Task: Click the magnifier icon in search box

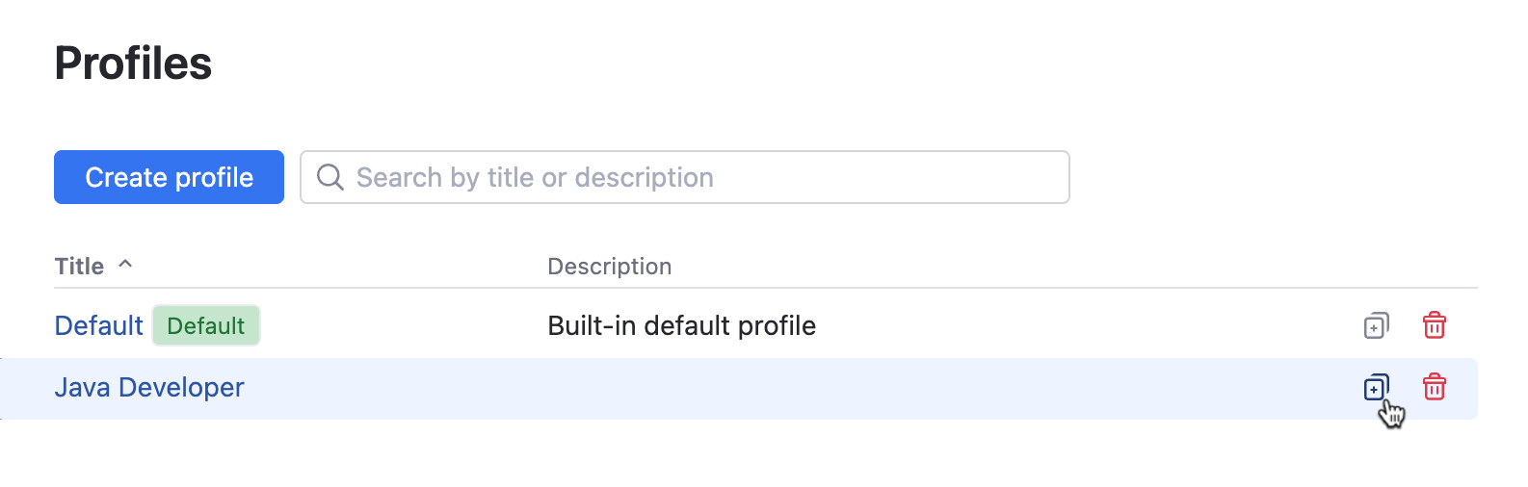Action: (330, 177)
